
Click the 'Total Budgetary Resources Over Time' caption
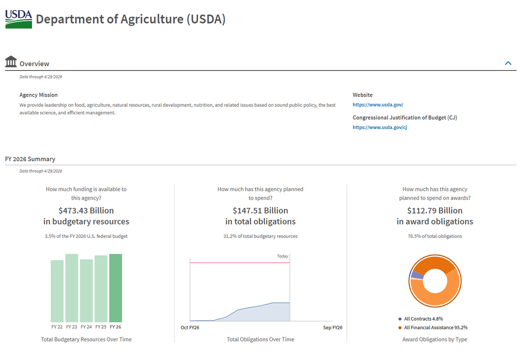point(86,339)
